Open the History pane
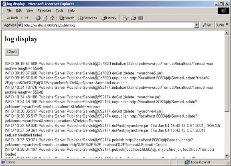The image size is (231, 166). 109,18
